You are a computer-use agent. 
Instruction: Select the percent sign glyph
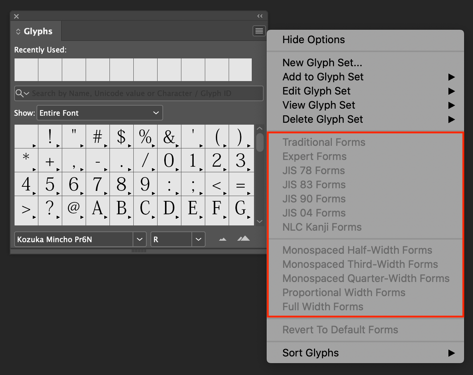(146, 137)
